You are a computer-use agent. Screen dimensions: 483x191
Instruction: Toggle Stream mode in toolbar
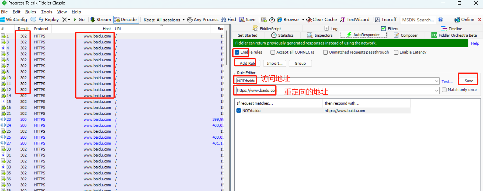101,20
